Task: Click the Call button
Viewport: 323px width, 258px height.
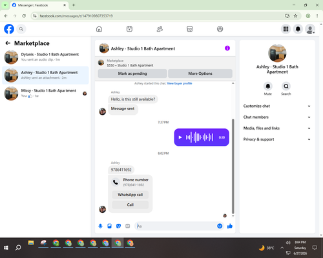Action: point(130,204)
